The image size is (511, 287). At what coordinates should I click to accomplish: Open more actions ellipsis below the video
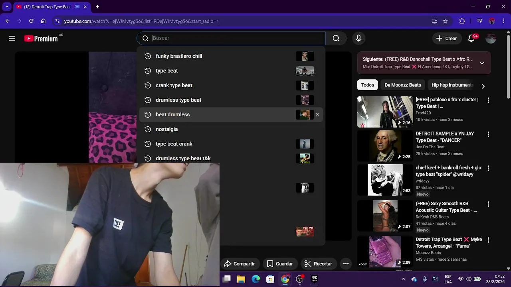click(x=346, y=264)
